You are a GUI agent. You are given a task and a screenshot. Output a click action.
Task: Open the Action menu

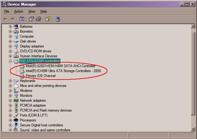click(18, 11)
